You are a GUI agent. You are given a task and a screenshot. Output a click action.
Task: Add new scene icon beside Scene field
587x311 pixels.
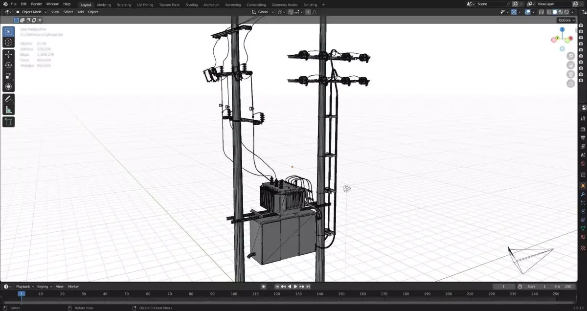[x=515, y=4]
